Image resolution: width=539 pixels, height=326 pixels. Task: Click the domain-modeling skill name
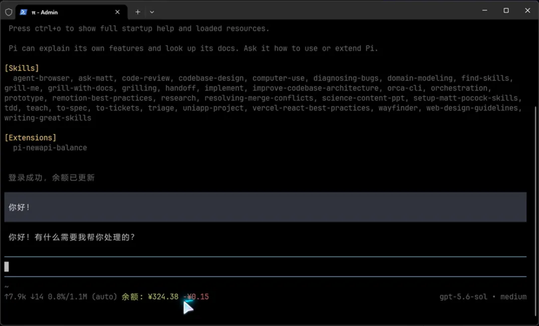click(x=420, y=78)
